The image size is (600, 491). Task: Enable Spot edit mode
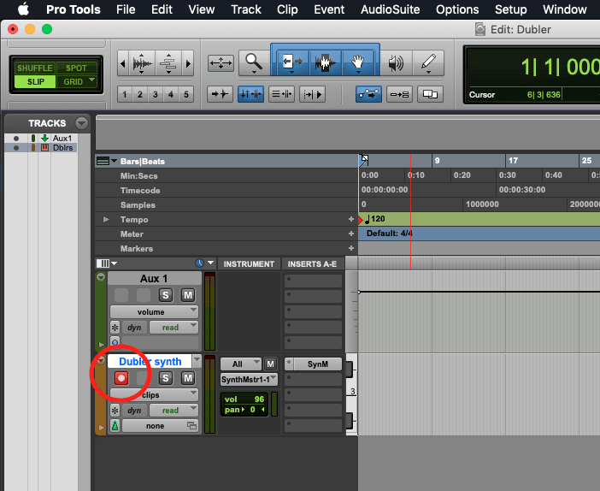[76, 68]
